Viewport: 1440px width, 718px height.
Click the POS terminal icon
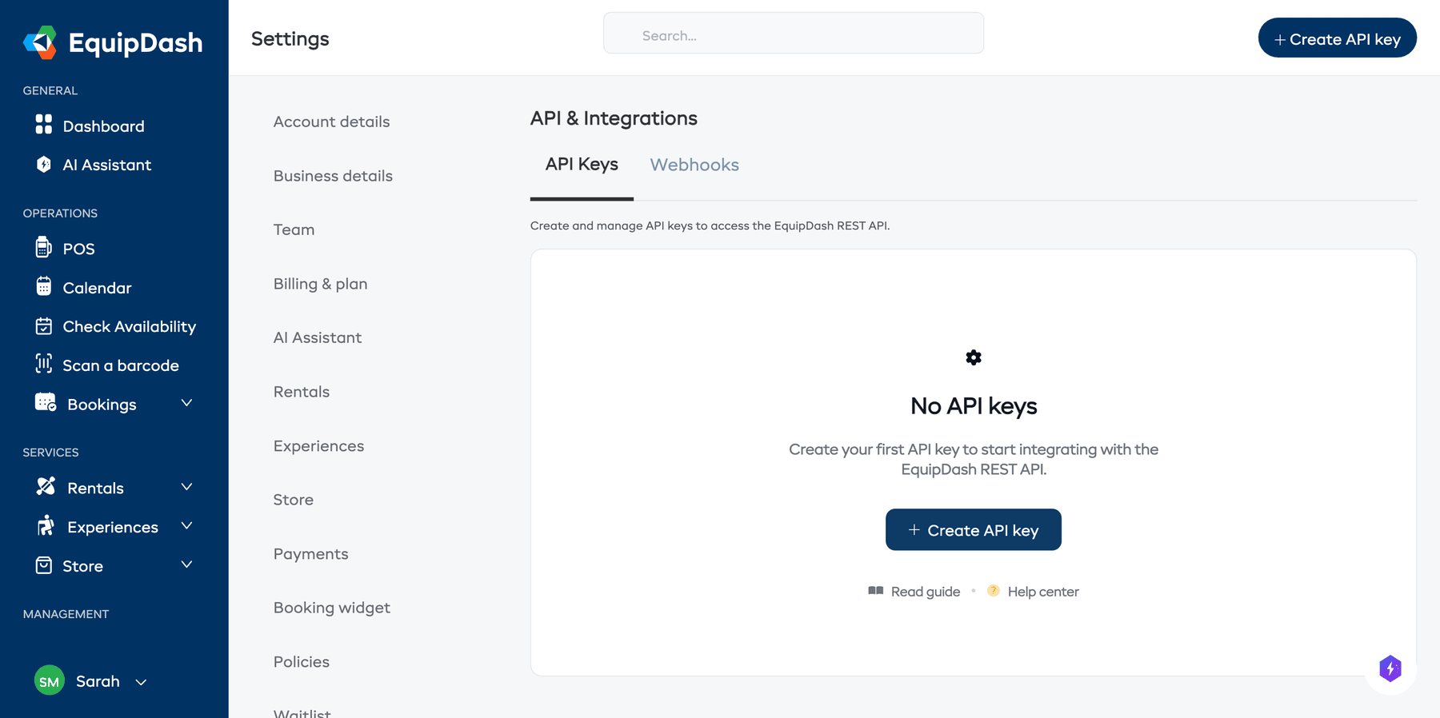(44, 247)
